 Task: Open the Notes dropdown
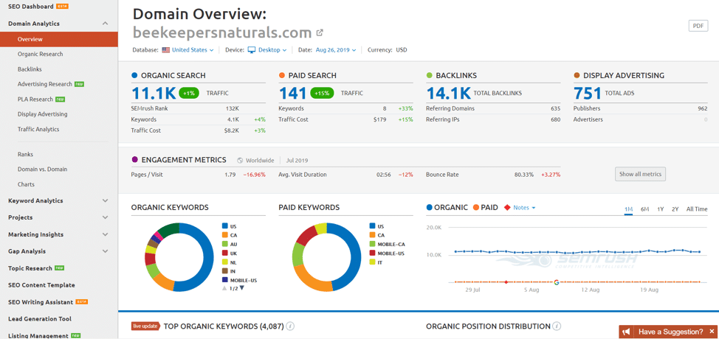pos(524,208)
